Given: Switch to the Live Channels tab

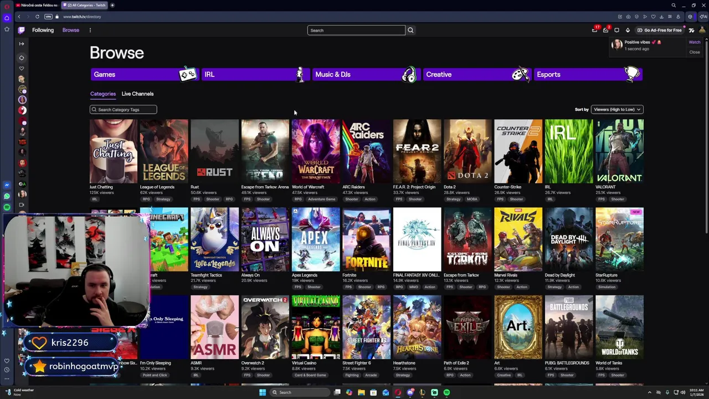Looking at the screenshot, I should pos(137,94).
